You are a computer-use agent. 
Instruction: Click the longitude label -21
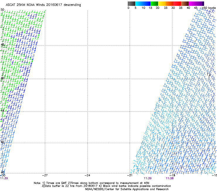[x=130, y=175]
